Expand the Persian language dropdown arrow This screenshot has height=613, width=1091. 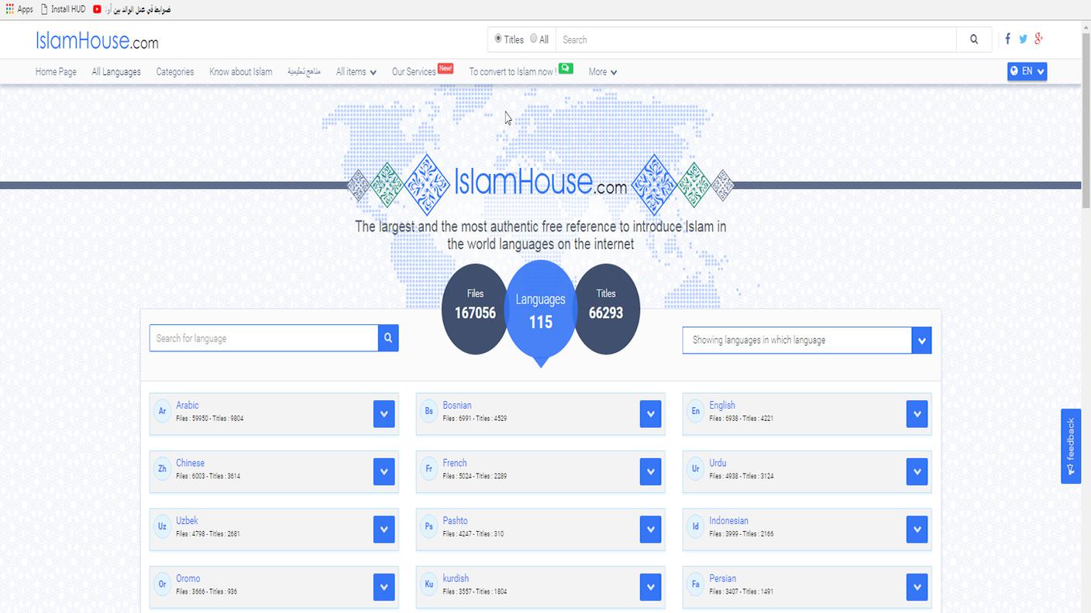pyautogui.click(x=917, y=587)
